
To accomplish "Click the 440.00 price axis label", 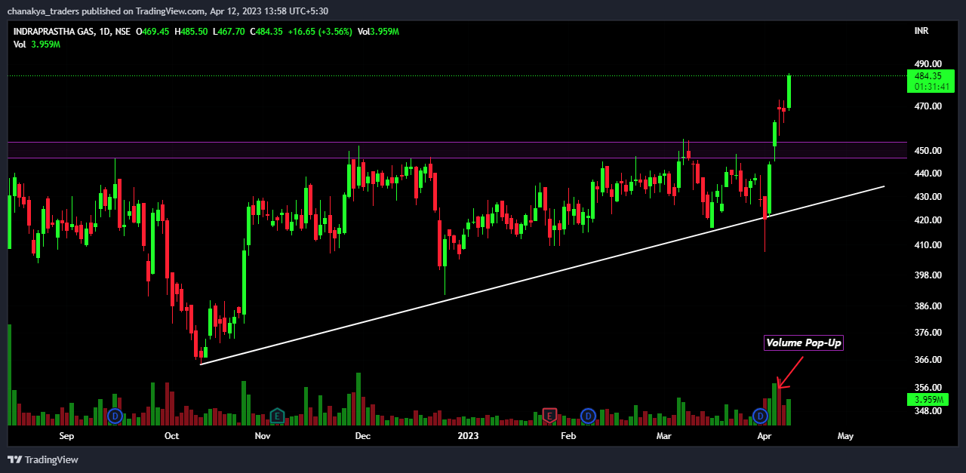I will point(928,174).
